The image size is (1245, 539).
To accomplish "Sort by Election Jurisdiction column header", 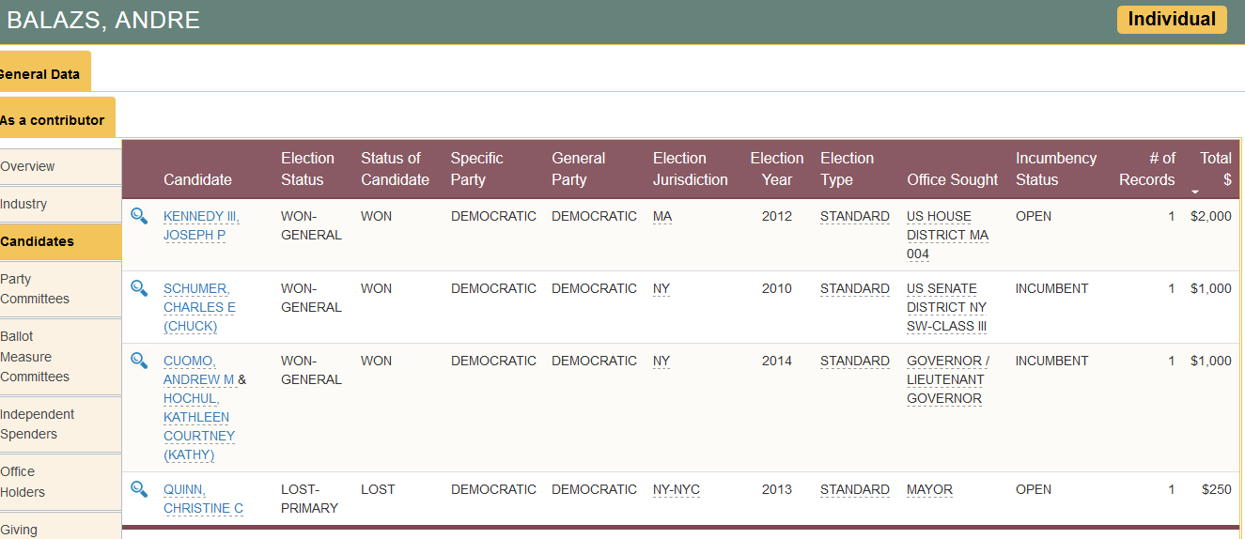I will (691, 169).
